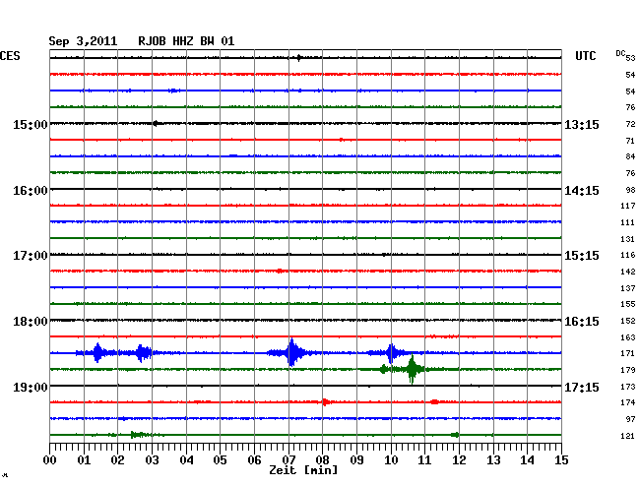640x486 pixels.
Task: Click the DC value 97
Action: pos(630,419)
